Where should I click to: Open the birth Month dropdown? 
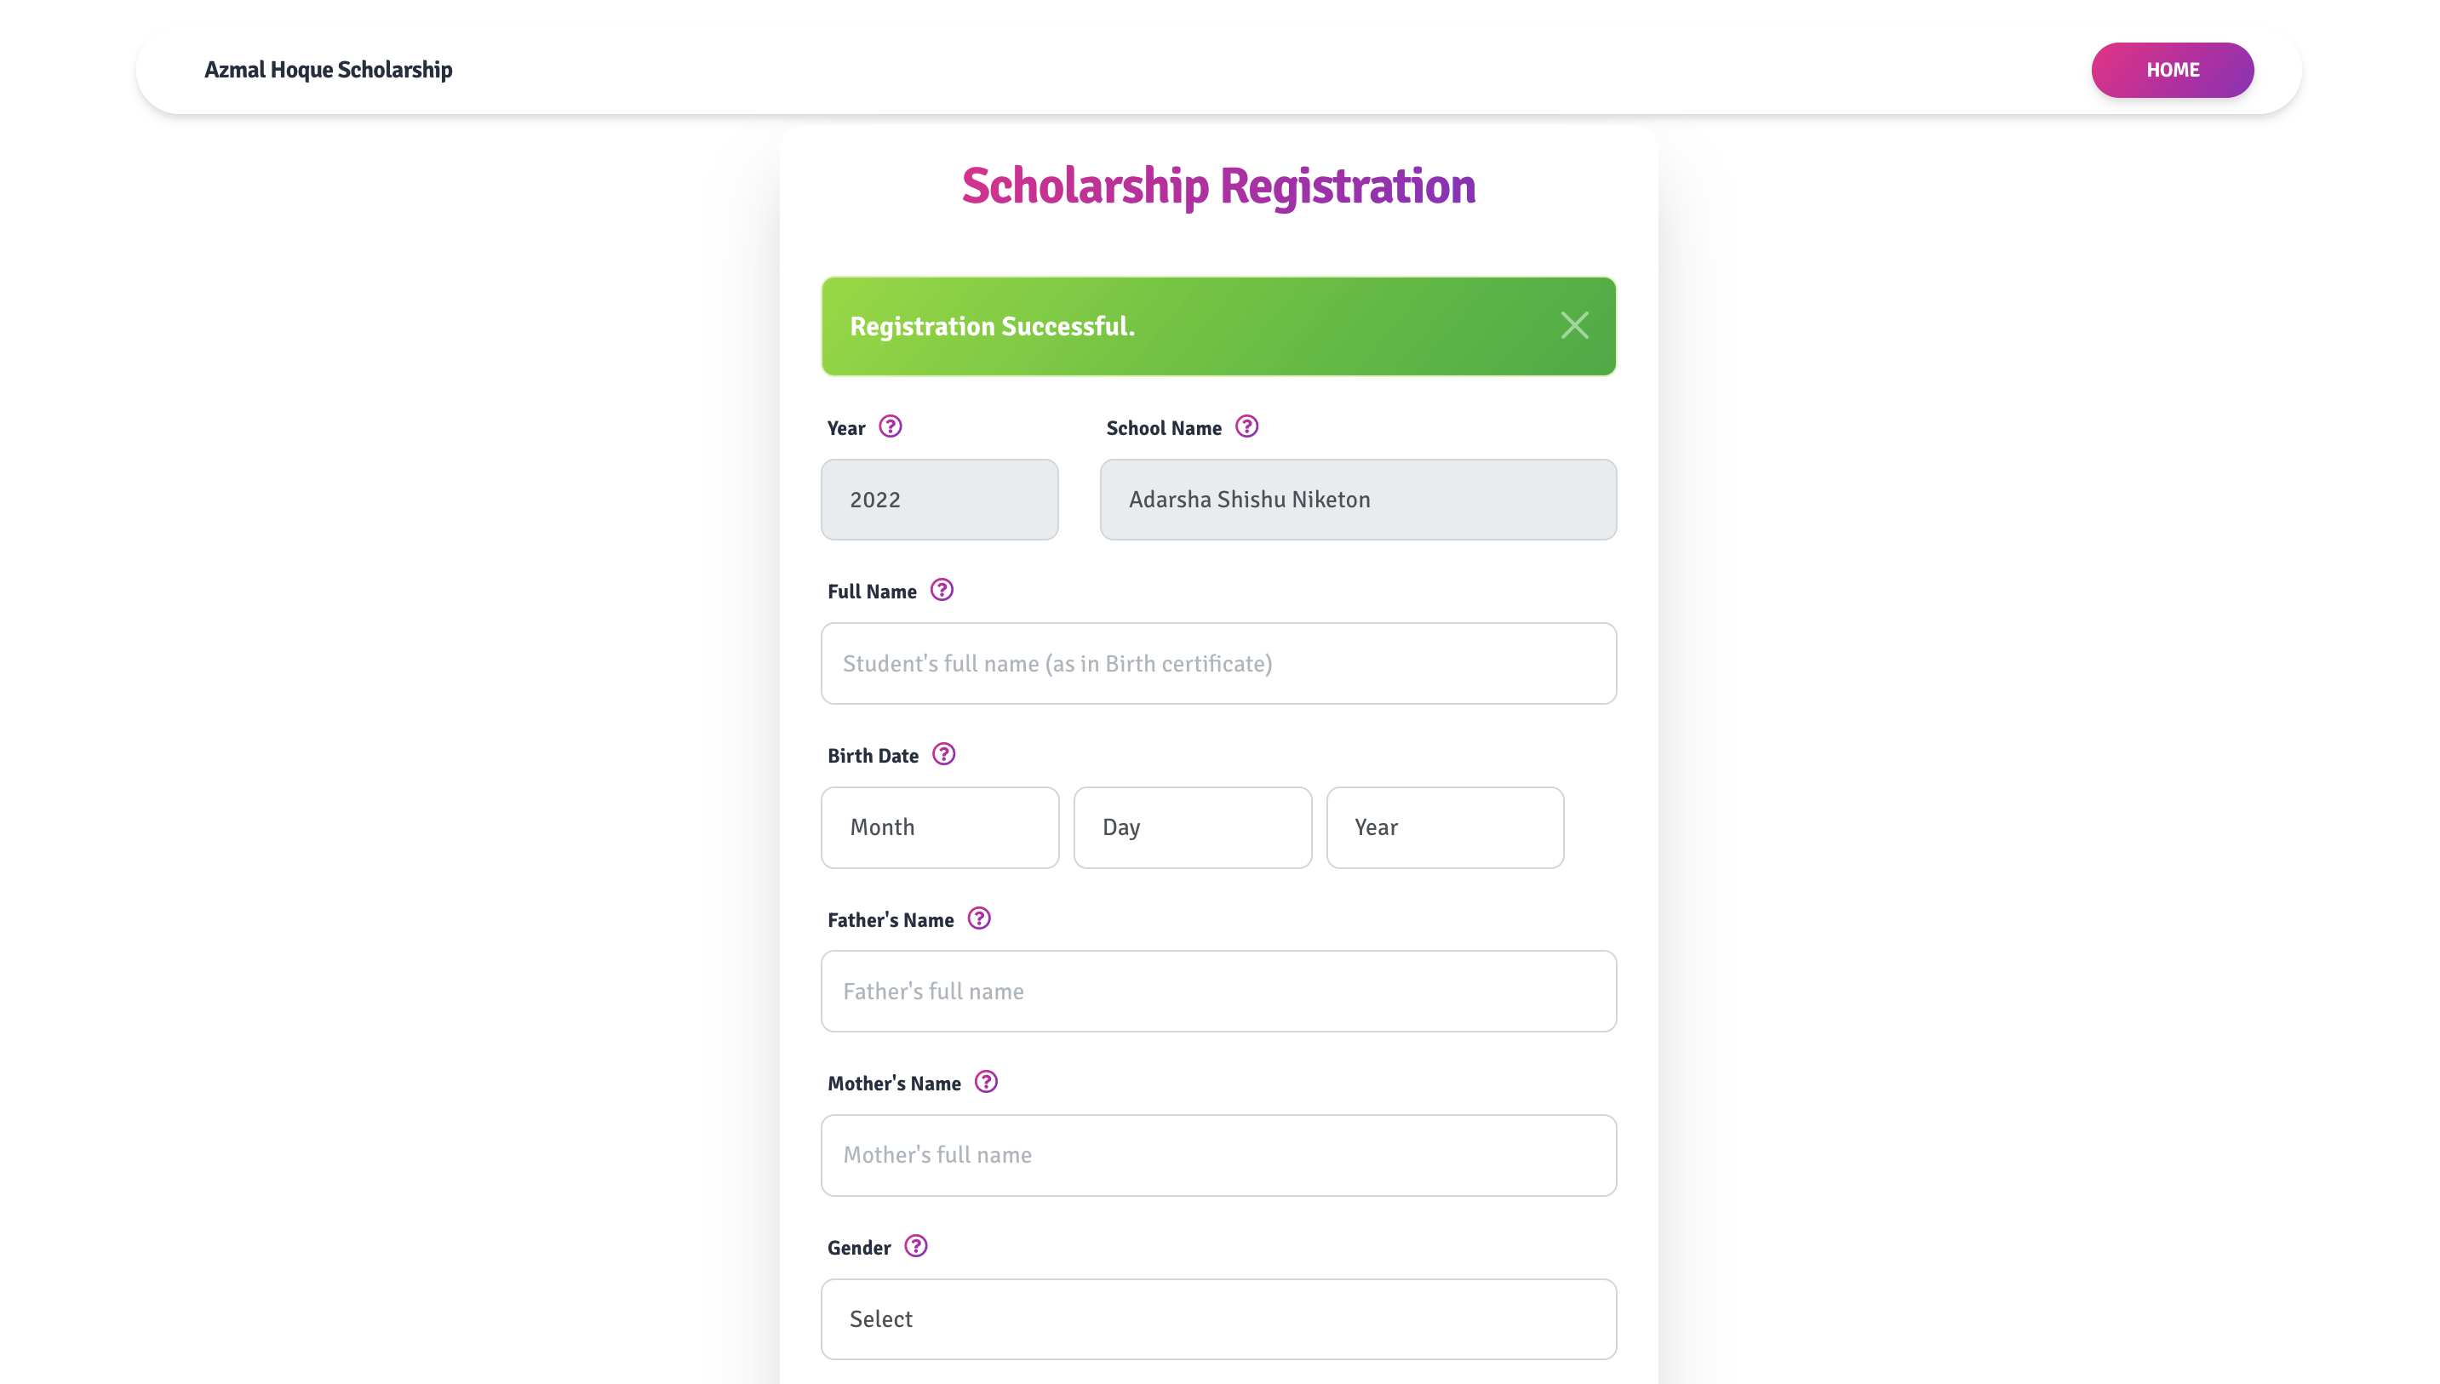click(939, 827)
